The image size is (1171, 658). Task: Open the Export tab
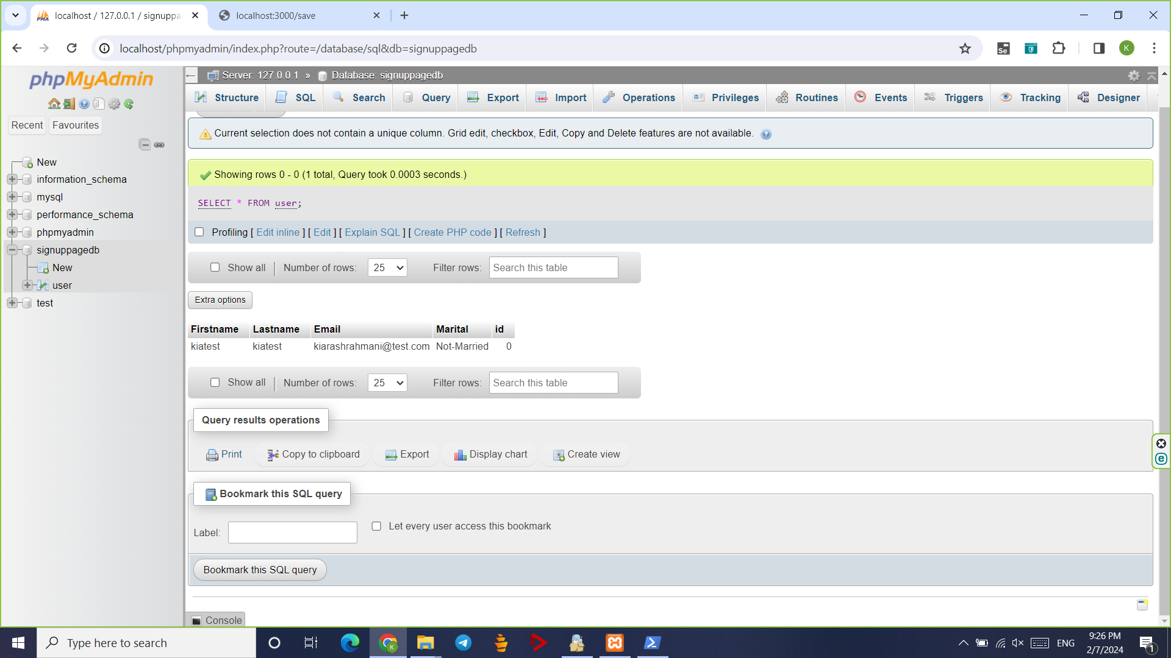point(493,97)
